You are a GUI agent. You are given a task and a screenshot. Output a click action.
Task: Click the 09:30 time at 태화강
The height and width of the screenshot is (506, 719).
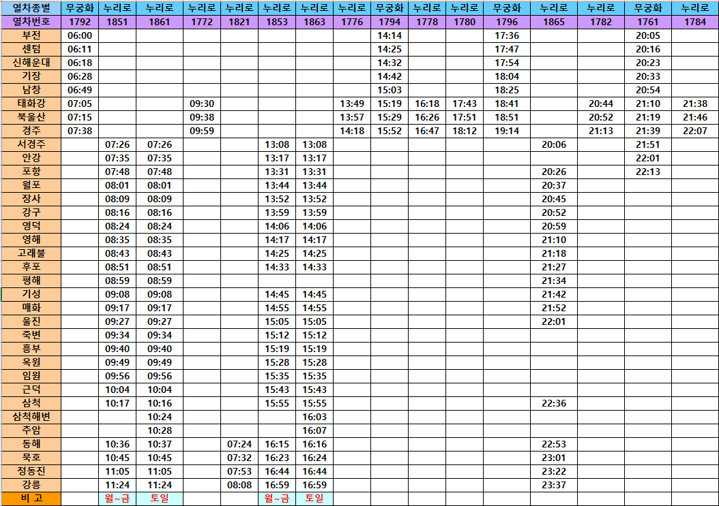pos(202,104)
